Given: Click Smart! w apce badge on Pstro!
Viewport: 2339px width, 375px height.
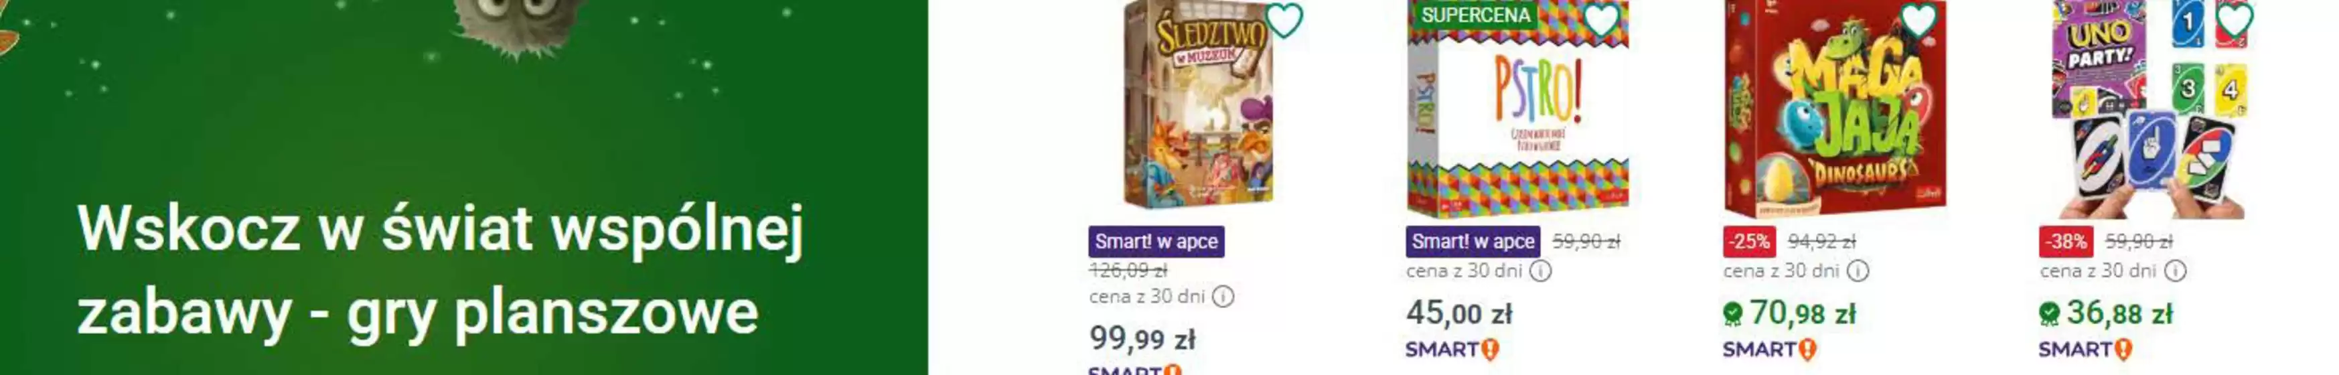Looking at the screenshot, I should (x=1473, y=242).
